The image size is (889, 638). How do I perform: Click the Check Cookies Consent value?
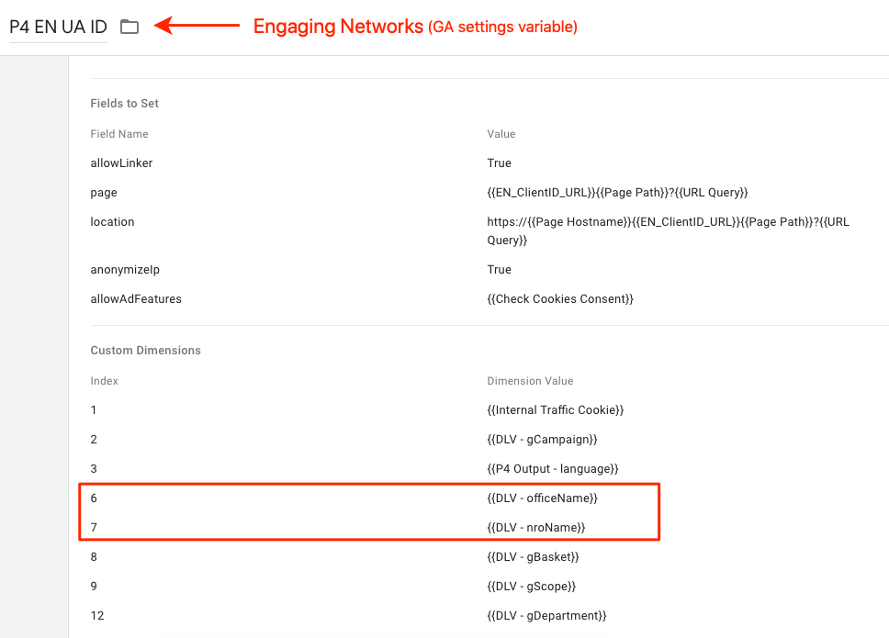click(559, 299)
